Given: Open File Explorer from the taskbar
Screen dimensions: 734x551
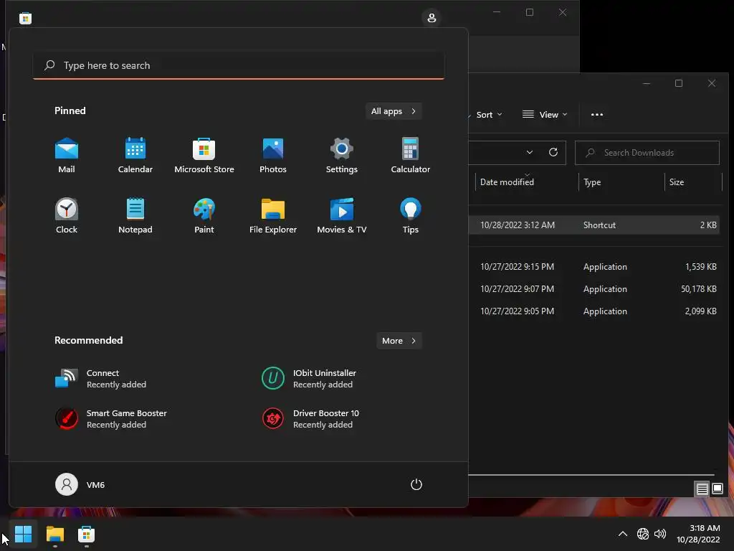Looking at the screenshot, I should 54,534.
